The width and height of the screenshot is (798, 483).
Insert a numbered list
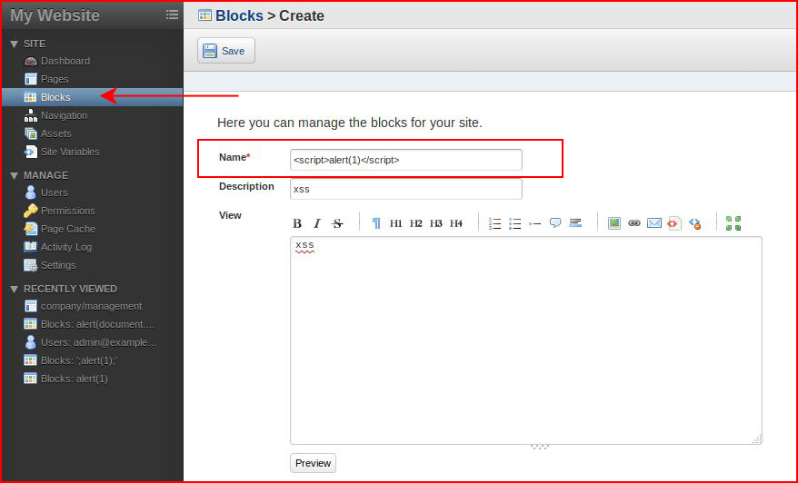(494, 223)
